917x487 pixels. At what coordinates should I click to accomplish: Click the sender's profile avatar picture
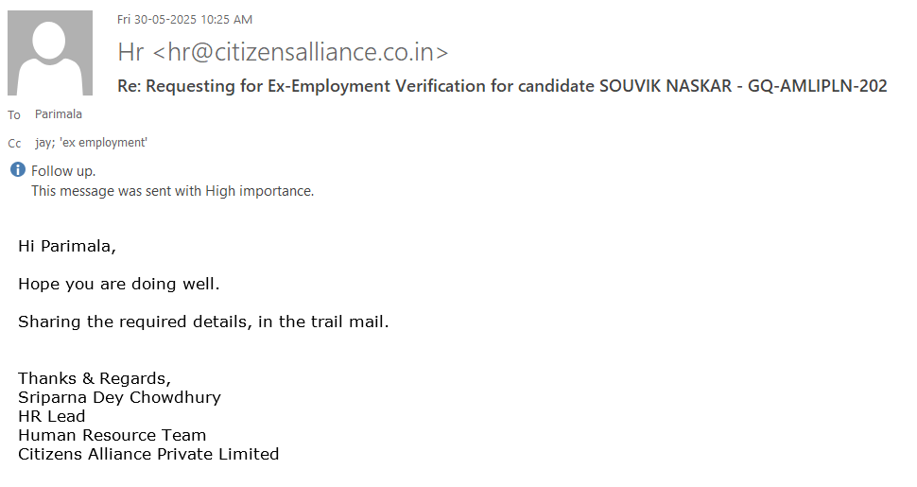coord(50,53)
